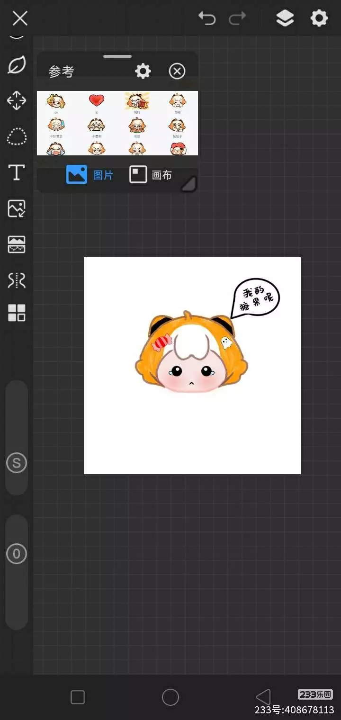Click the reference panel top handle

(117, 57)
